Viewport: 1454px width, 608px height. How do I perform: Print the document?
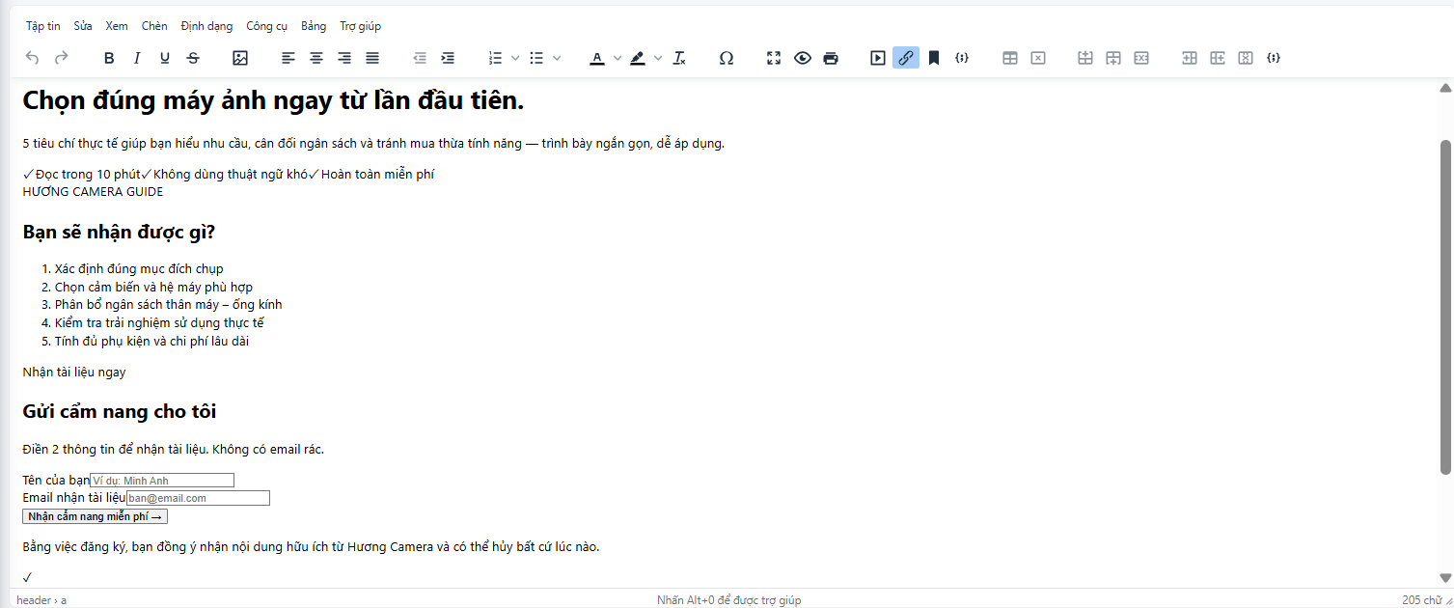pyautogui.click(x=831, y=58)
